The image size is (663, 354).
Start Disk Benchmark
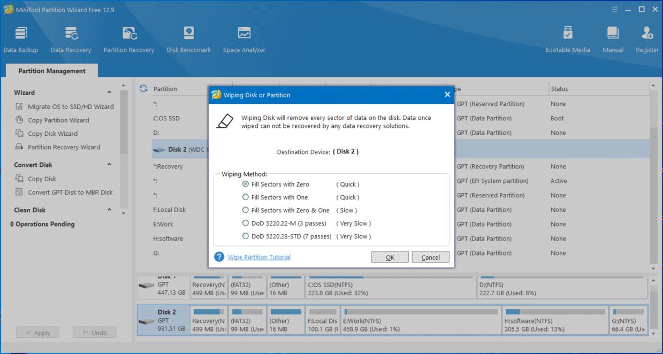(189, 40)
